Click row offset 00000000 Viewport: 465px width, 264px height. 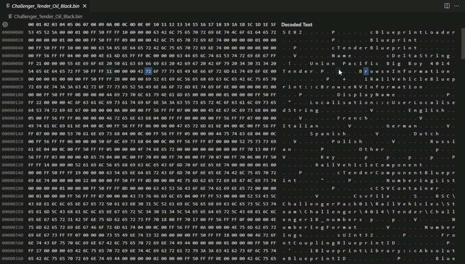12,32
